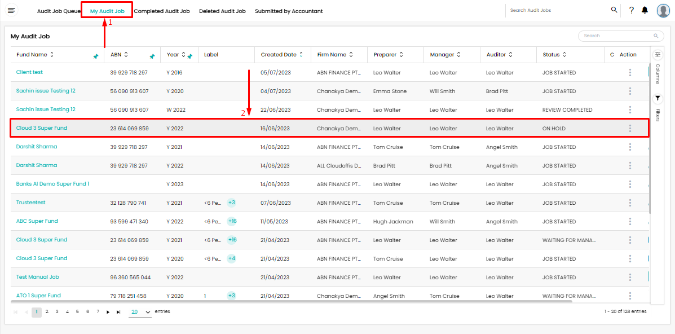Go to page 7 of entries
This screenshot has width=675, height=334.
(98, 311)
